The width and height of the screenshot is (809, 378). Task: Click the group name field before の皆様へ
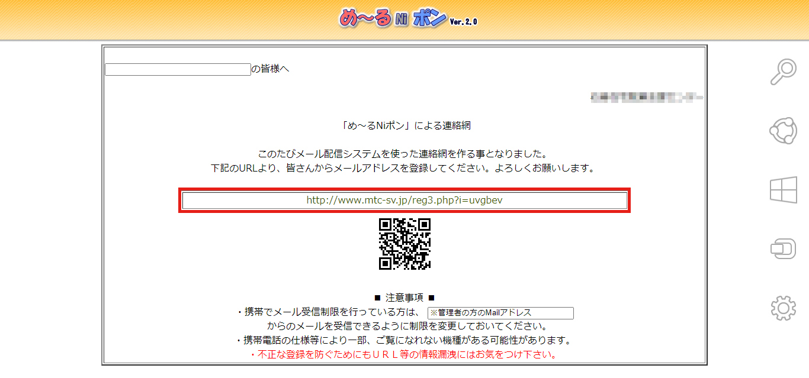click(x=178, y=69)
